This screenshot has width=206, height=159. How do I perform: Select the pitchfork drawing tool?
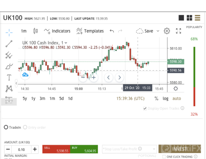(9, 55)
